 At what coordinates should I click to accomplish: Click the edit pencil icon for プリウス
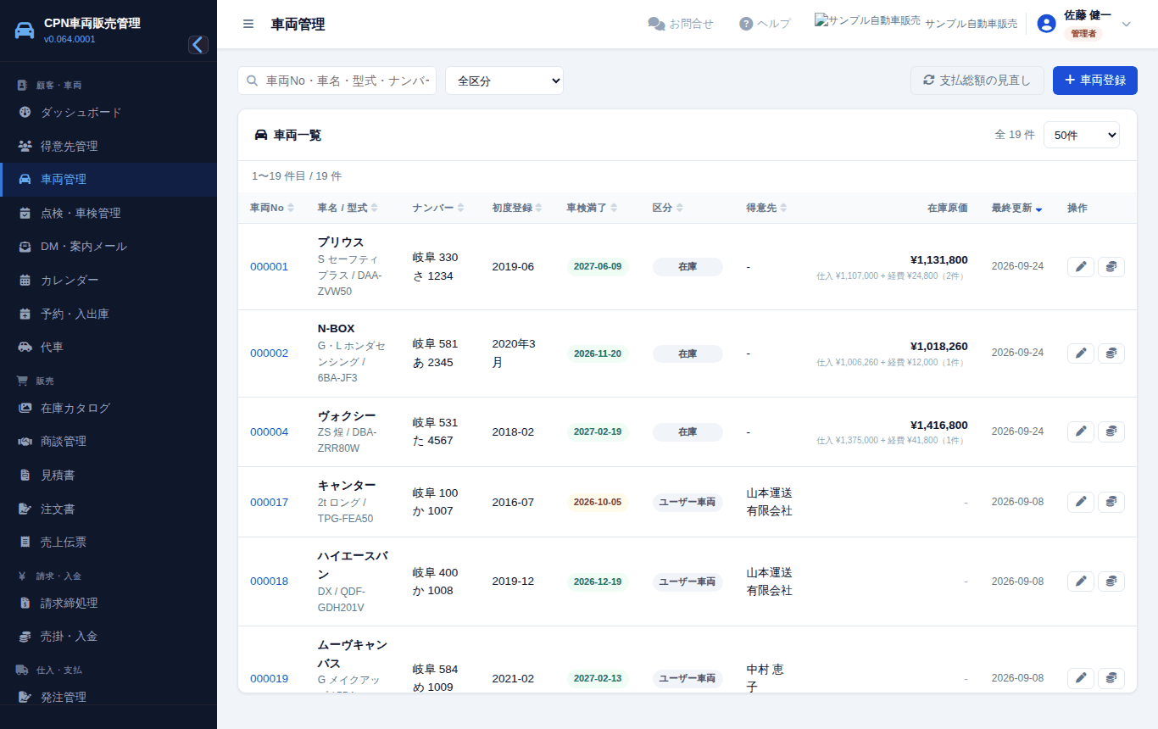(1080, 267)
